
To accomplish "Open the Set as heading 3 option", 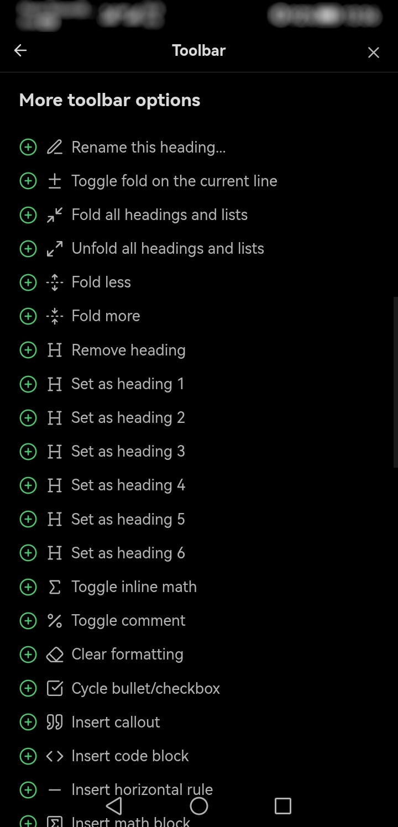I will point(128,451).
